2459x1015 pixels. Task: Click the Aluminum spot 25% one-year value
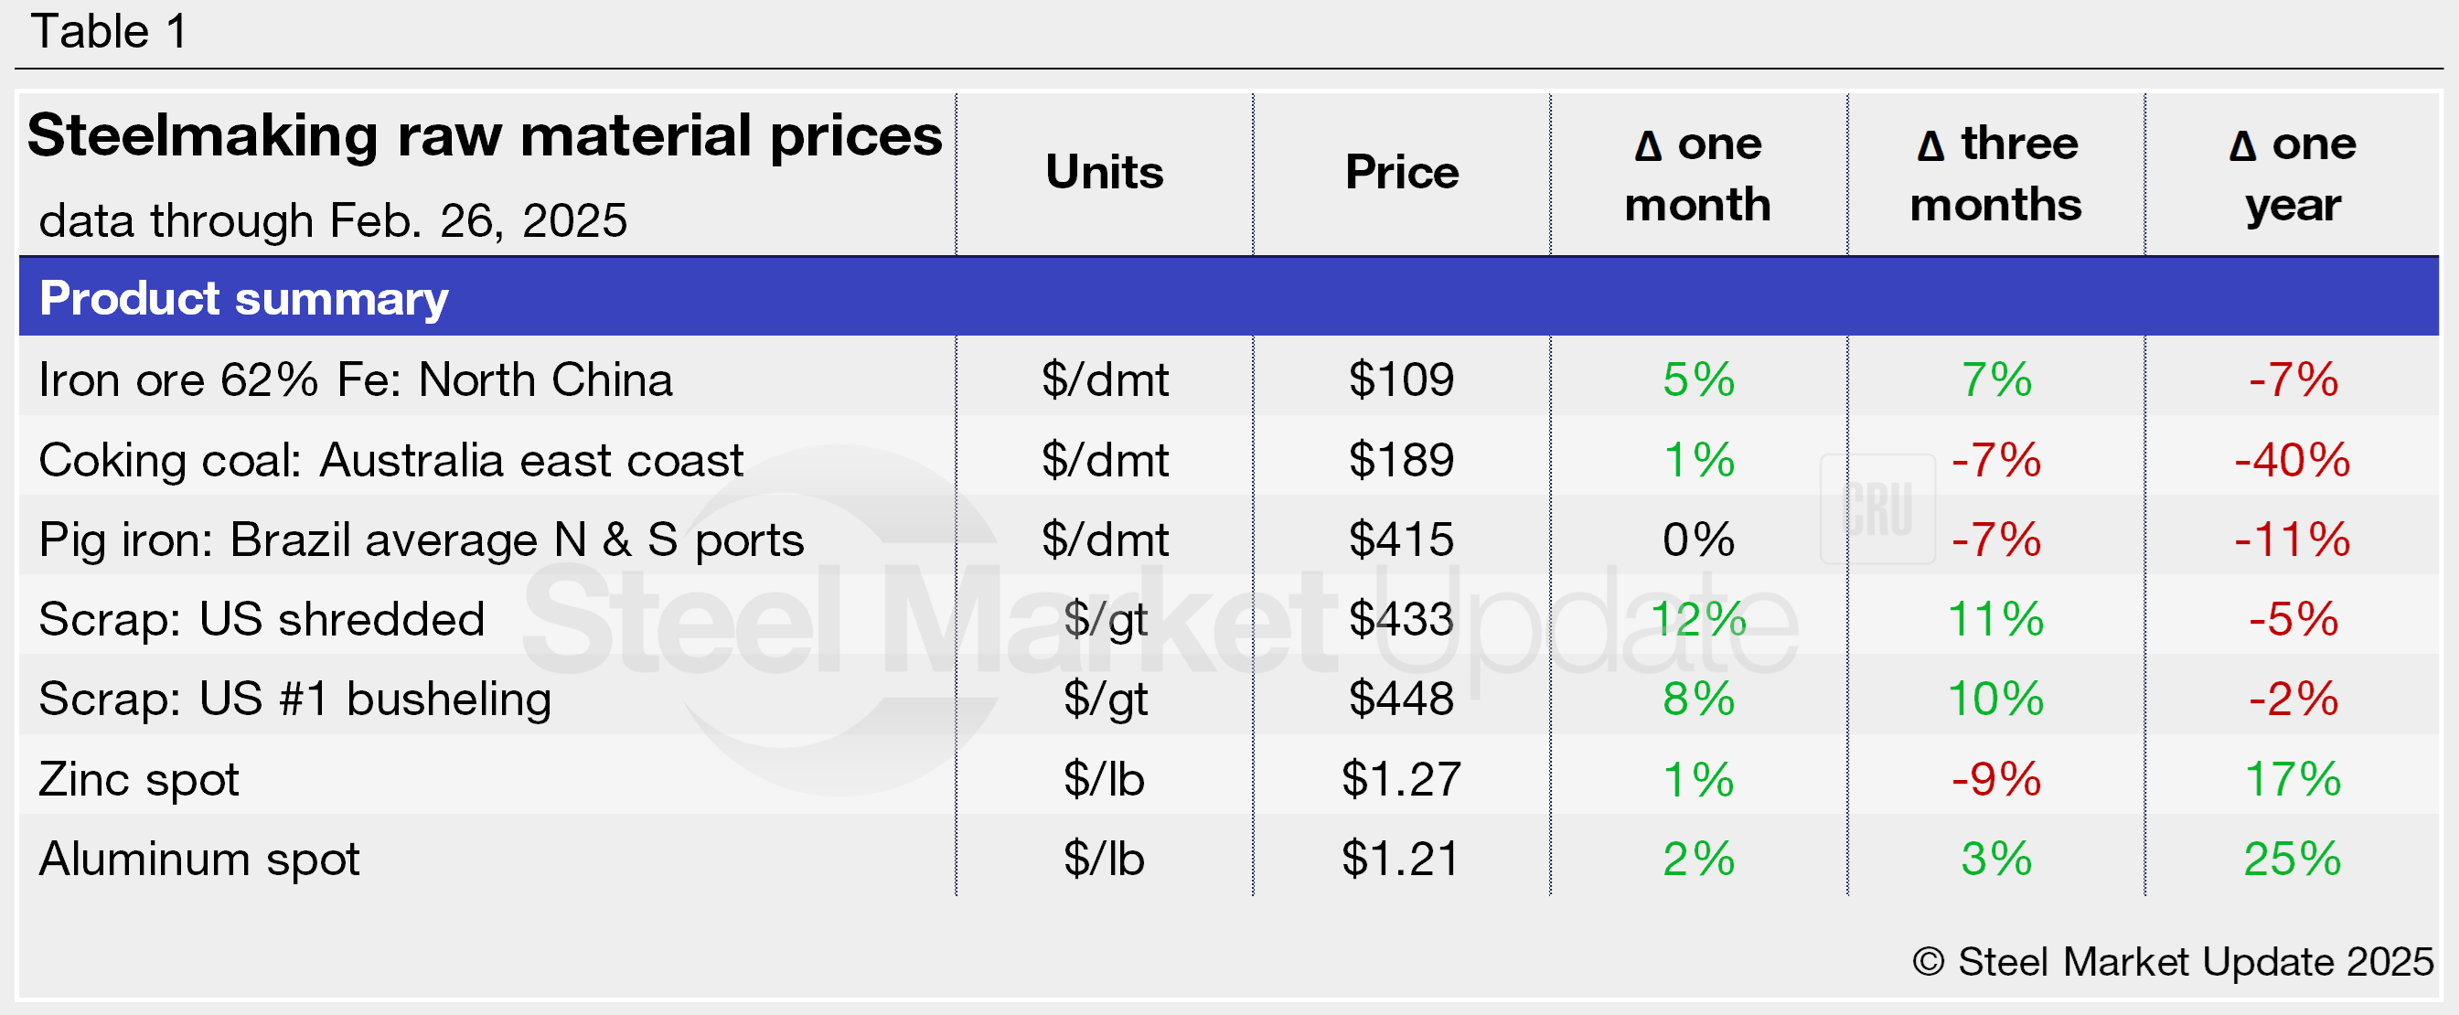(2292, 859)
